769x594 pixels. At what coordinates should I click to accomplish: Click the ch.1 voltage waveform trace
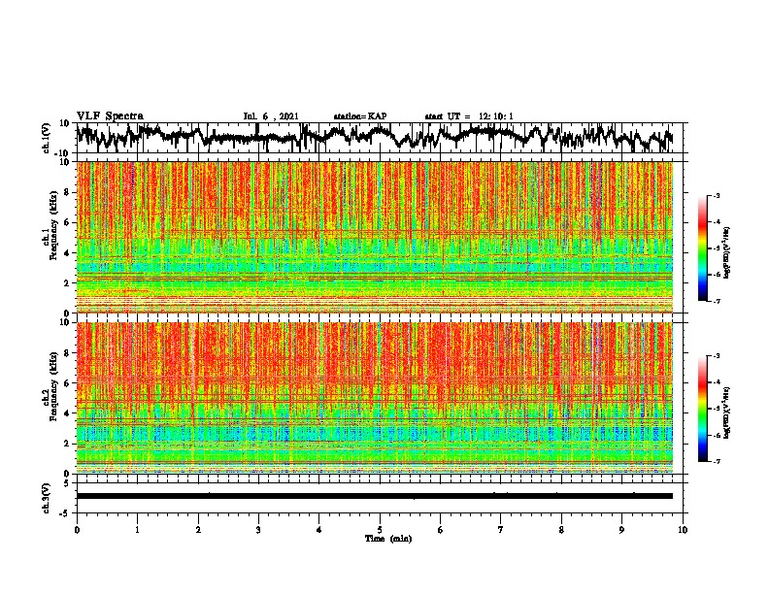[x=375, y=137]
